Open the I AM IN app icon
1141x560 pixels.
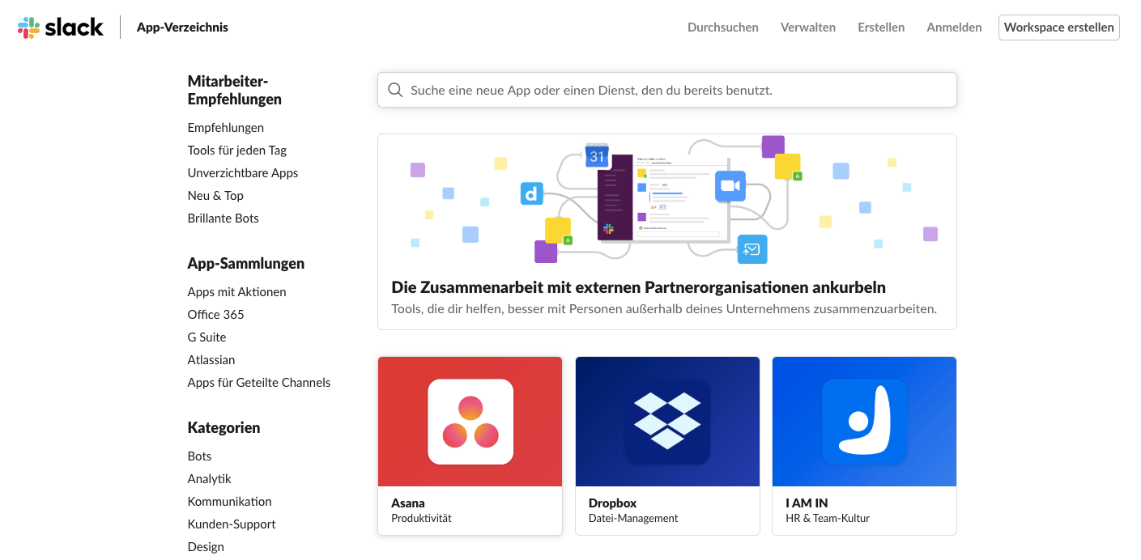[865, 422]
